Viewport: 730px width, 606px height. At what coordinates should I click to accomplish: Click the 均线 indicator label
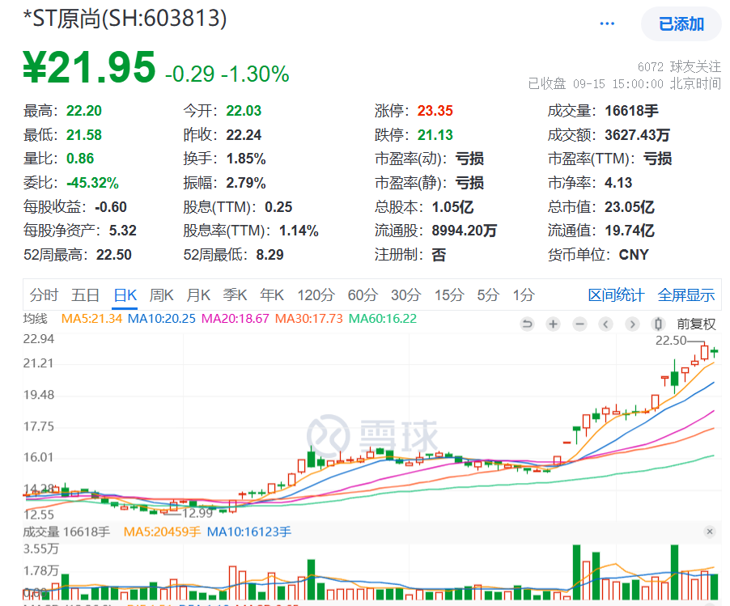point(36,319)
